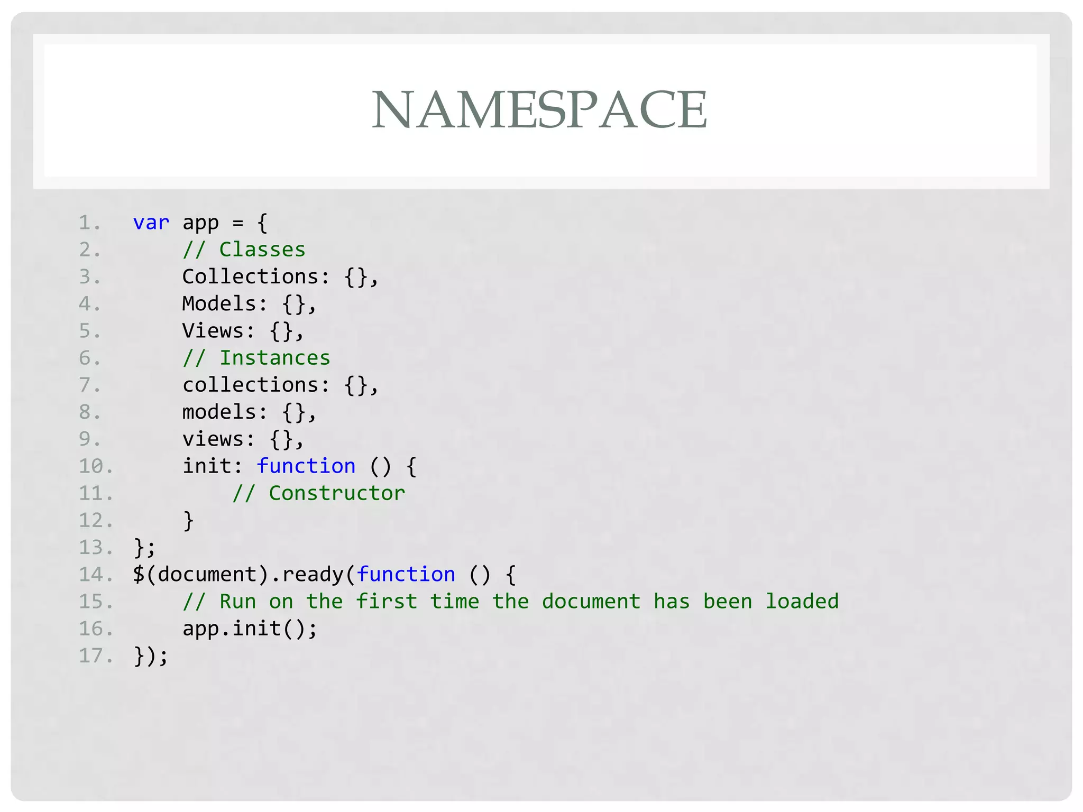The height and width of the screenshot is (812, 1083).
Task: Click the lowercase 'collections: {},' line
Action: (x=280, y=385)
